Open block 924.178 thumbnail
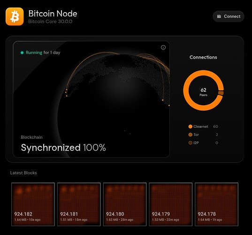 click(x=216, y=204)
